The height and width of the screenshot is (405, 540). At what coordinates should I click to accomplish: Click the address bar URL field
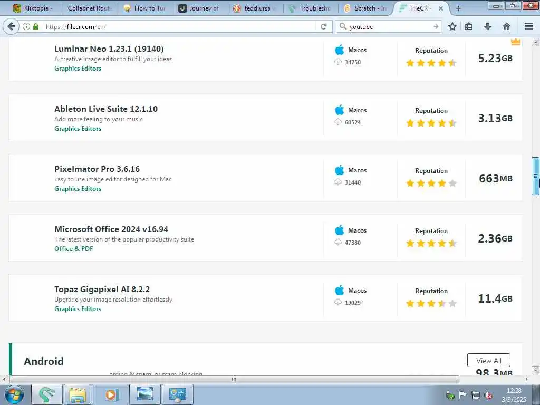pos(179,26)
